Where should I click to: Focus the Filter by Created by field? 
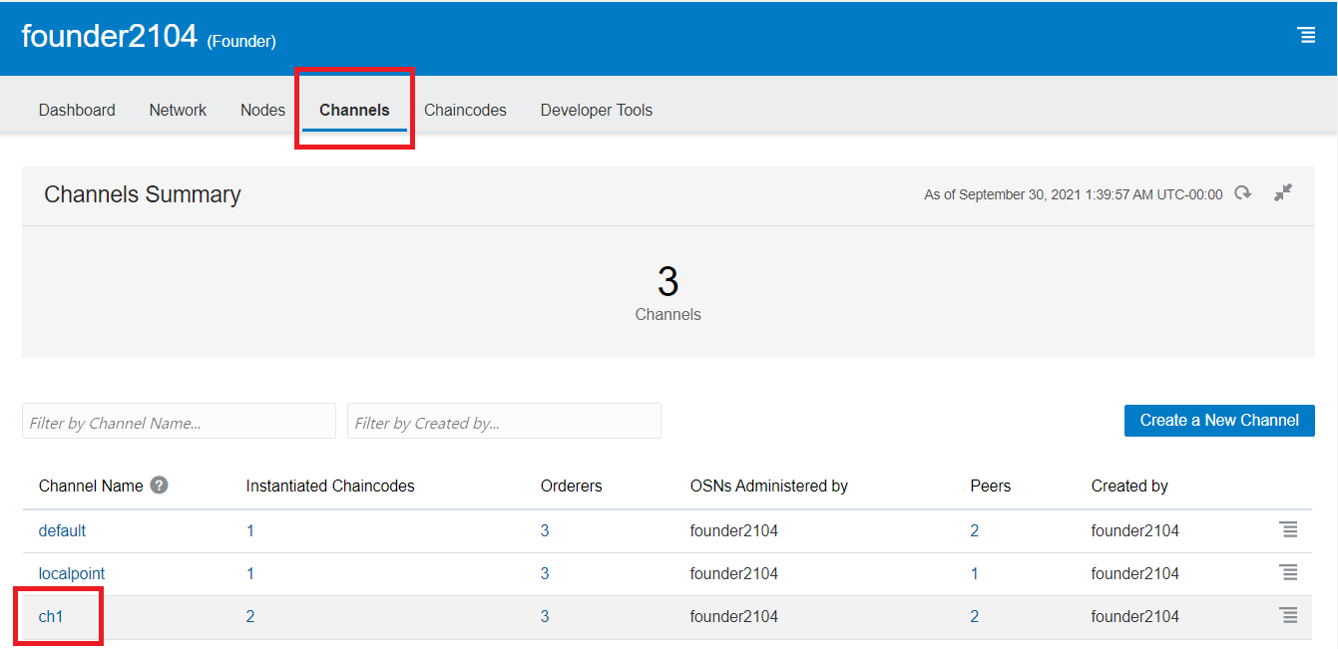pos(504,422)
